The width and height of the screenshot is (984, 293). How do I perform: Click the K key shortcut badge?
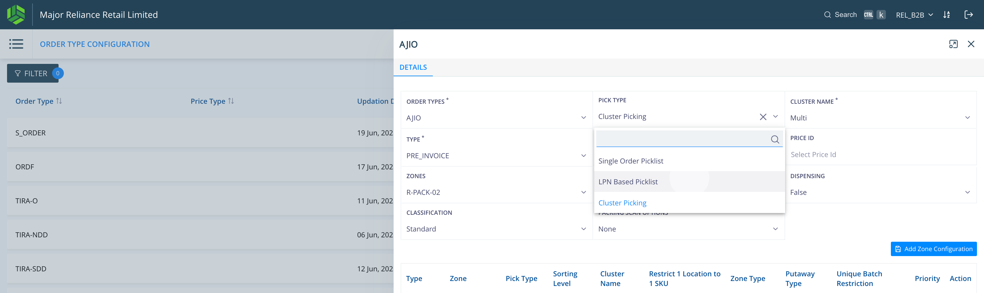pyautogui.click(x=881, y=15)
